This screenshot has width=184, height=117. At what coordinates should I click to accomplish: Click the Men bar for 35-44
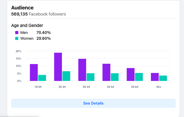coord(82,70)
